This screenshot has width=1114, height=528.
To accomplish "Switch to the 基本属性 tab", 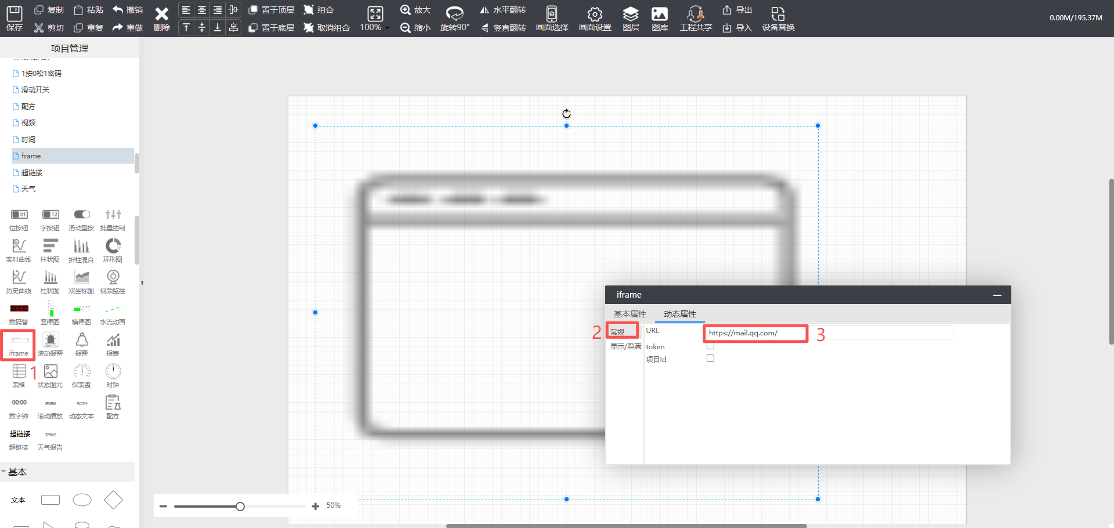I will point(630,314).
